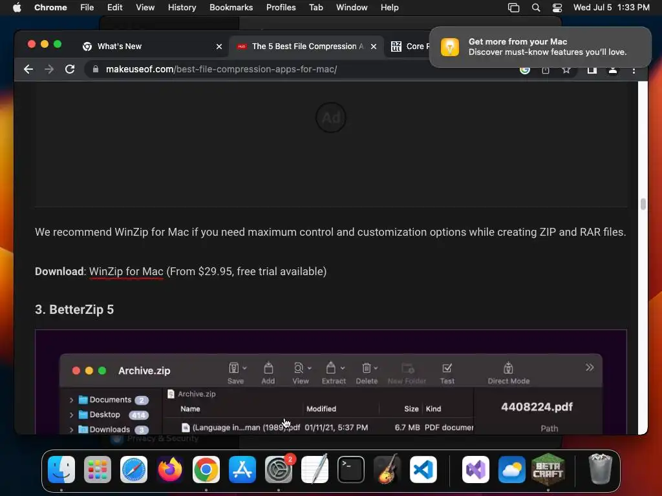Toggle Chrome side panel icon

click(x=592, y=70)
